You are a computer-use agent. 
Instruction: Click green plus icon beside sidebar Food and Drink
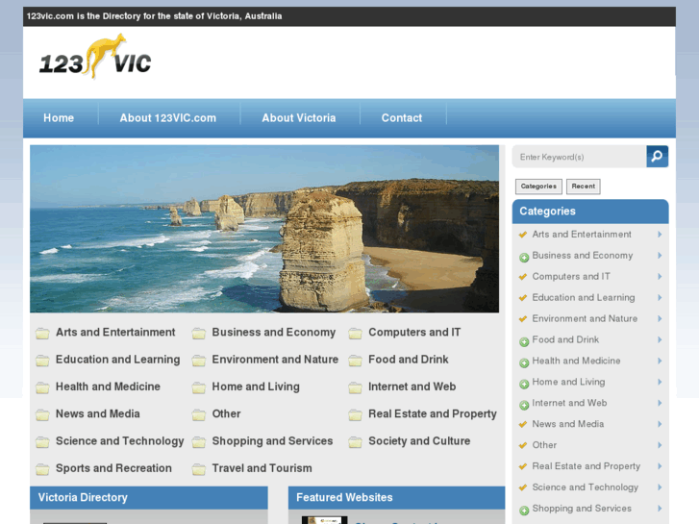[524, 341]
